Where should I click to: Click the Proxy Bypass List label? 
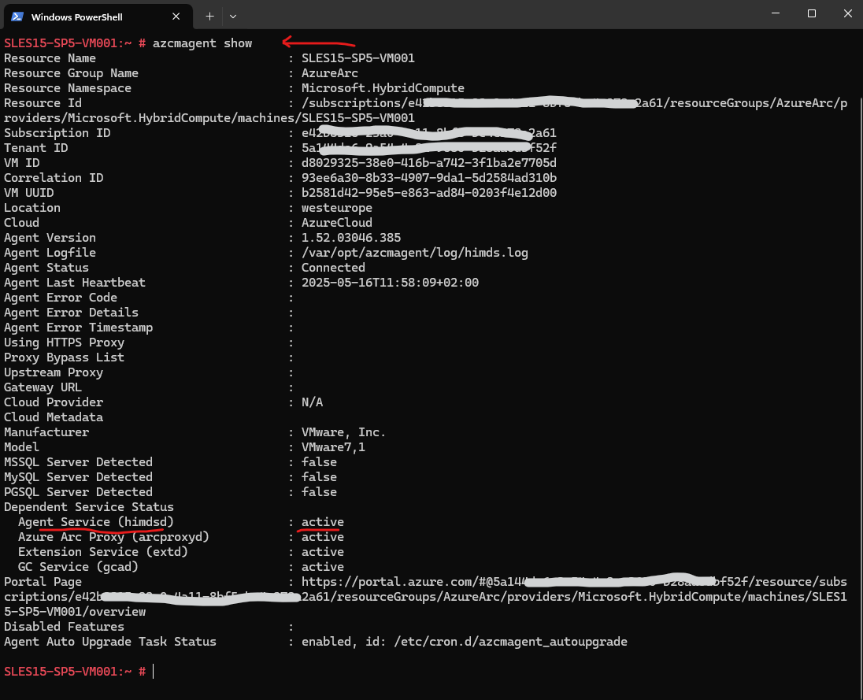coord(64,357)
